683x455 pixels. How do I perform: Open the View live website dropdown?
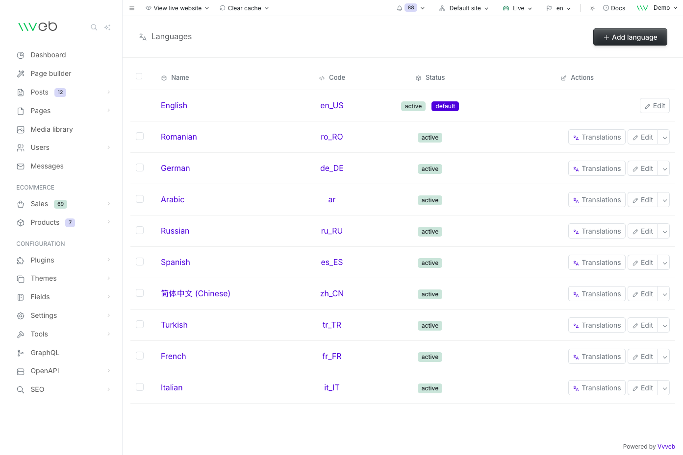point(177,8)
